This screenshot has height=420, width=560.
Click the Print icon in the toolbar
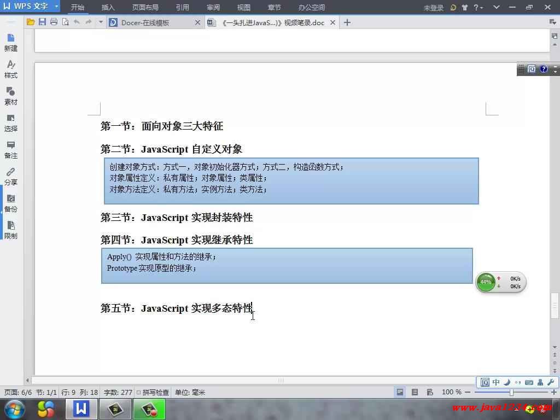coord(54,22)
